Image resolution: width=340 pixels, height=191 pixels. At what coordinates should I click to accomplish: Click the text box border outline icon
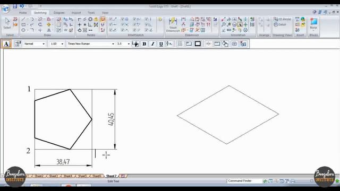point(198,44)
